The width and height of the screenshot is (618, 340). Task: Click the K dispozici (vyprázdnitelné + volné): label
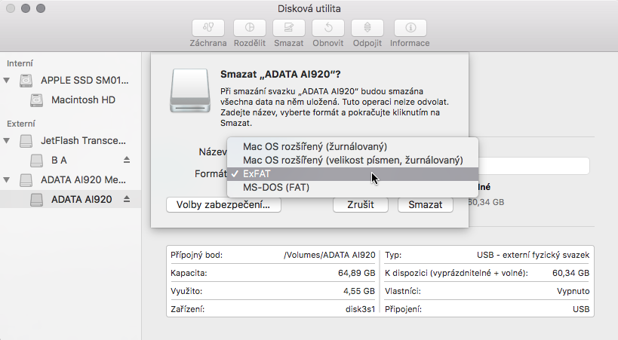click(x=457, y=273)
